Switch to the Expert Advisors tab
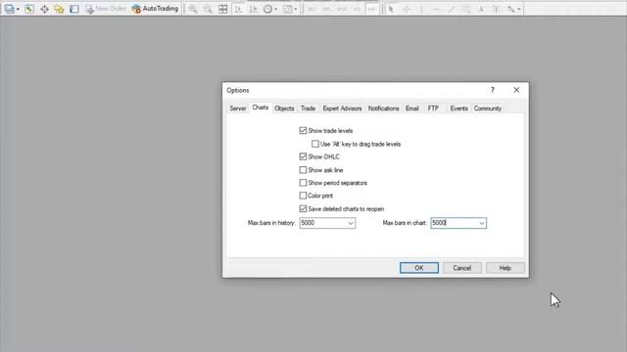 coord(342,109)
